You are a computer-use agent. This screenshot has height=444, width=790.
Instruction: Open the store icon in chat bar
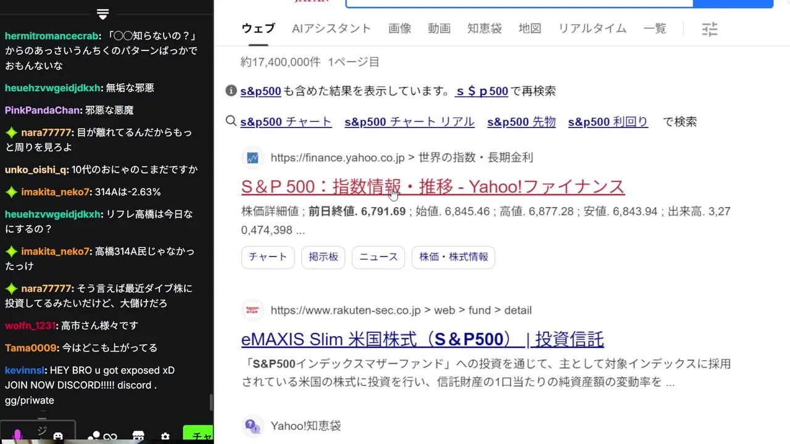(x=138, y=437)
